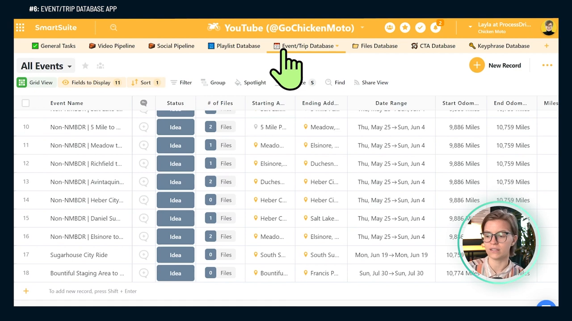The height and width of the screenshot is (321, 572).
Task: Click the SmartSuite logo text
Action: click(56, 28)
